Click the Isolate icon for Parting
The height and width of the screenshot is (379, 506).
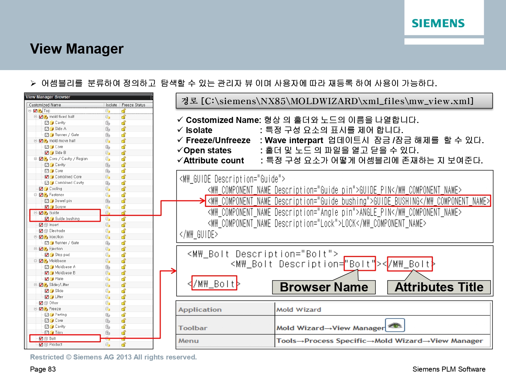(x=108, y=315)
